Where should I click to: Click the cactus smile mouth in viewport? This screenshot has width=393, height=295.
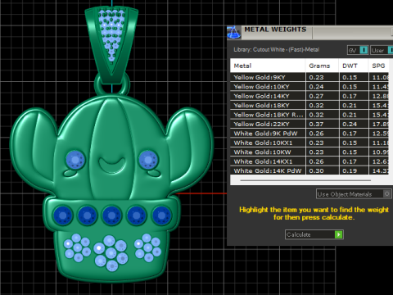(112, 166)
